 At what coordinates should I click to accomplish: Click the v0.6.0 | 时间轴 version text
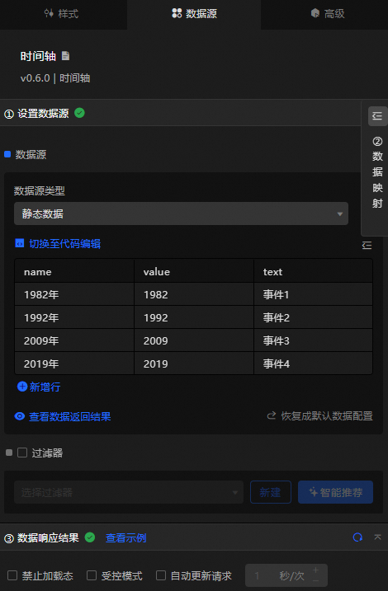tap(55, 78)
